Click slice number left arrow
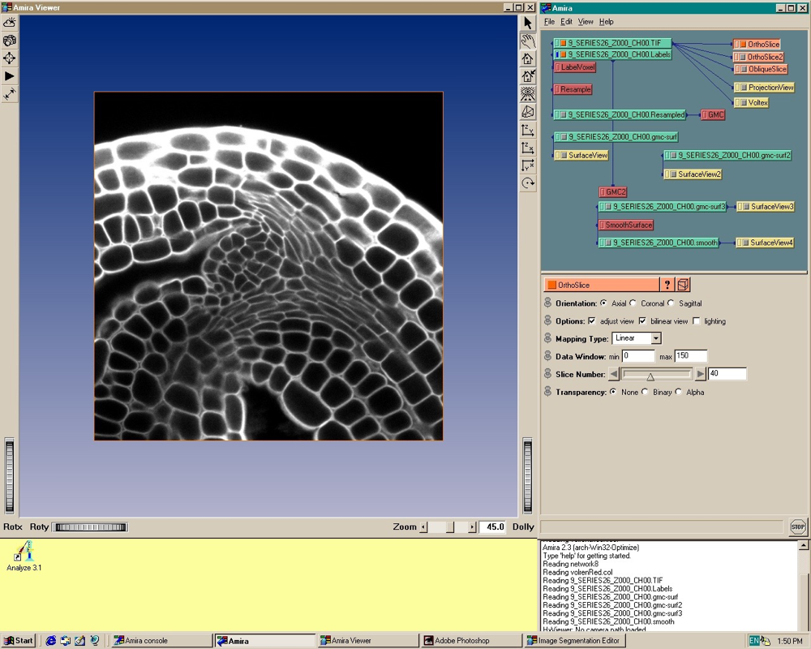The height and width of the screenshot is (649, 811). pos(615,374)
